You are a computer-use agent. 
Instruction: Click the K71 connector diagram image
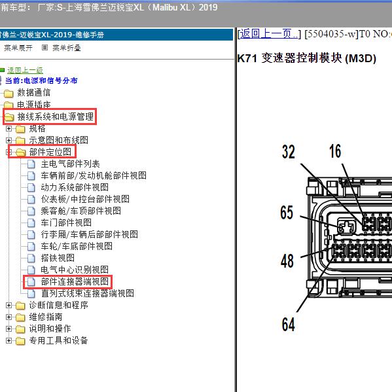pos(336,238)
